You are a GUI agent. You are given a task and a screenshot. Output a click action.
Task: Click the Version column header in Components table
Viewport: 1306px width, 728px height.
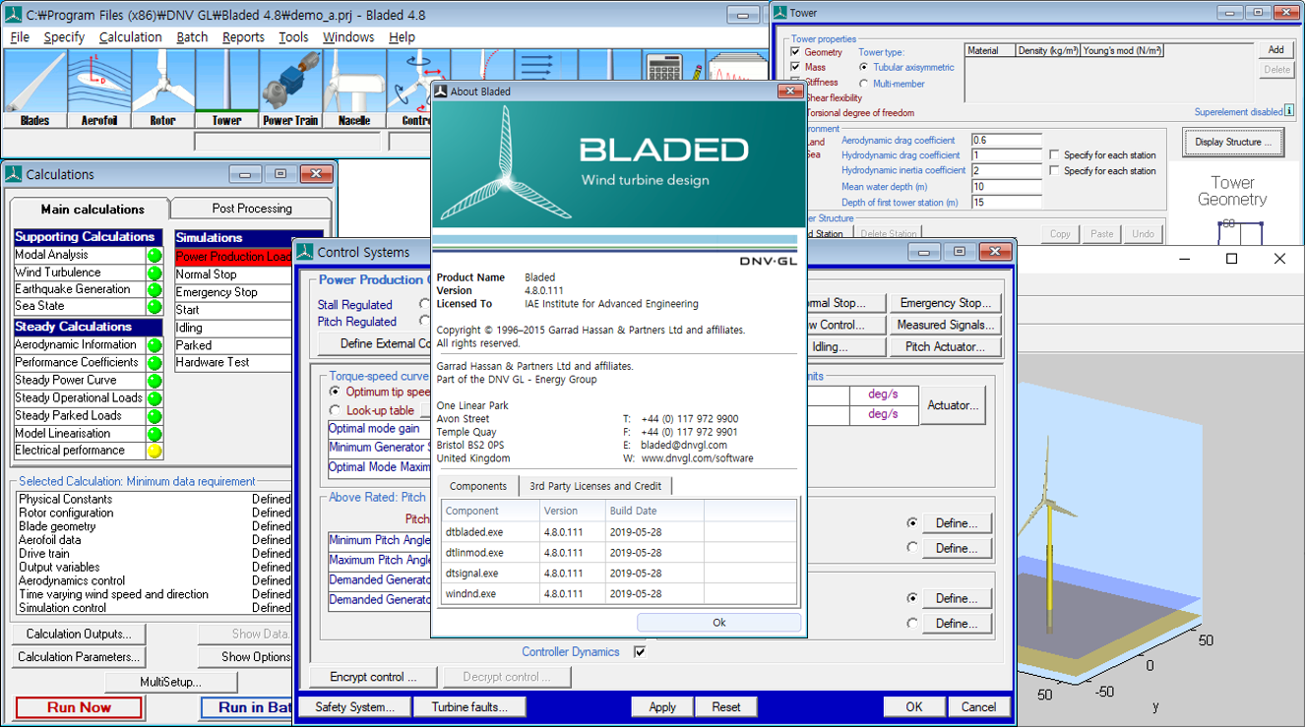point(572,511)
